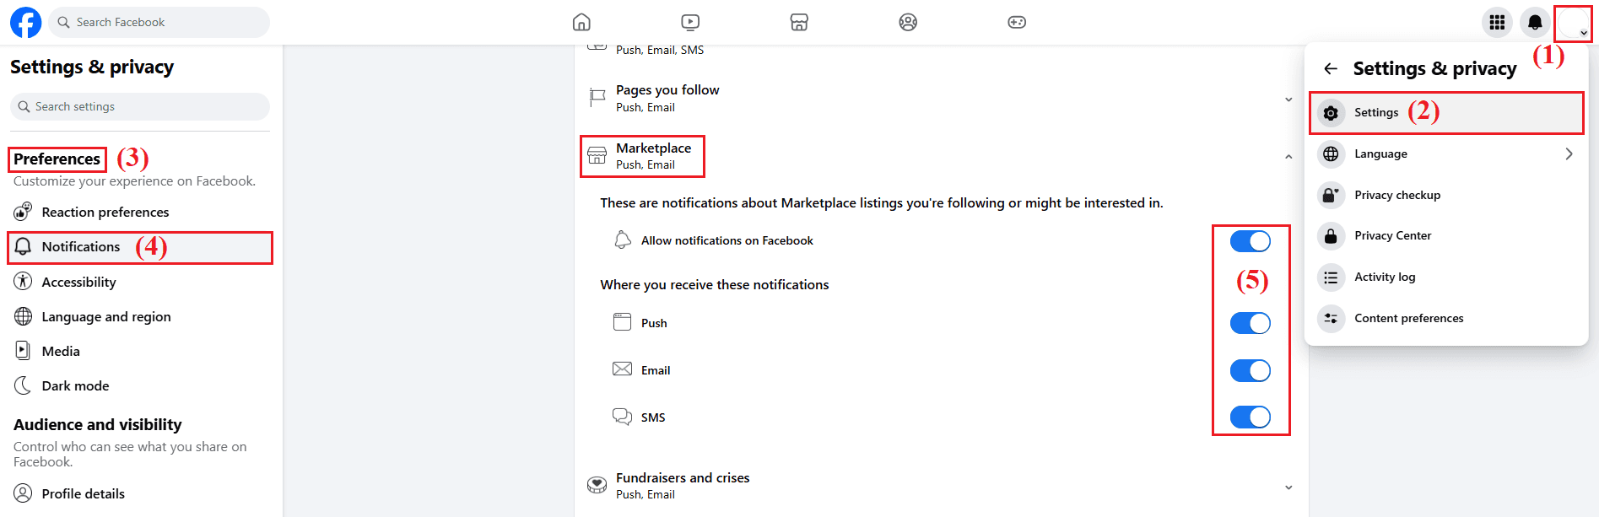The width and height of the screenshot is (1599, 517).
Task: Click the Dark mode moon icon
Action: (x=23, y=385)
